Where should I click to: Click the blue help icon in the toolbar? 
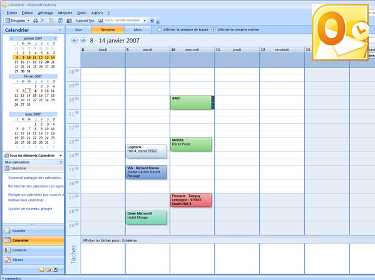(152, 21)
